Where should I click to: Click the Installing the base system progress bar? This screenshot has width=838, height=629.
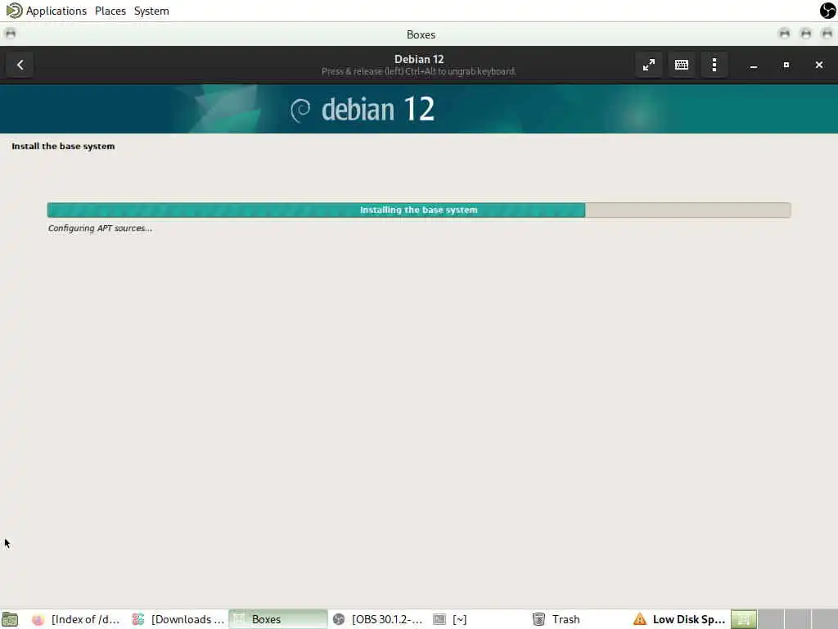tap(419, 210)
